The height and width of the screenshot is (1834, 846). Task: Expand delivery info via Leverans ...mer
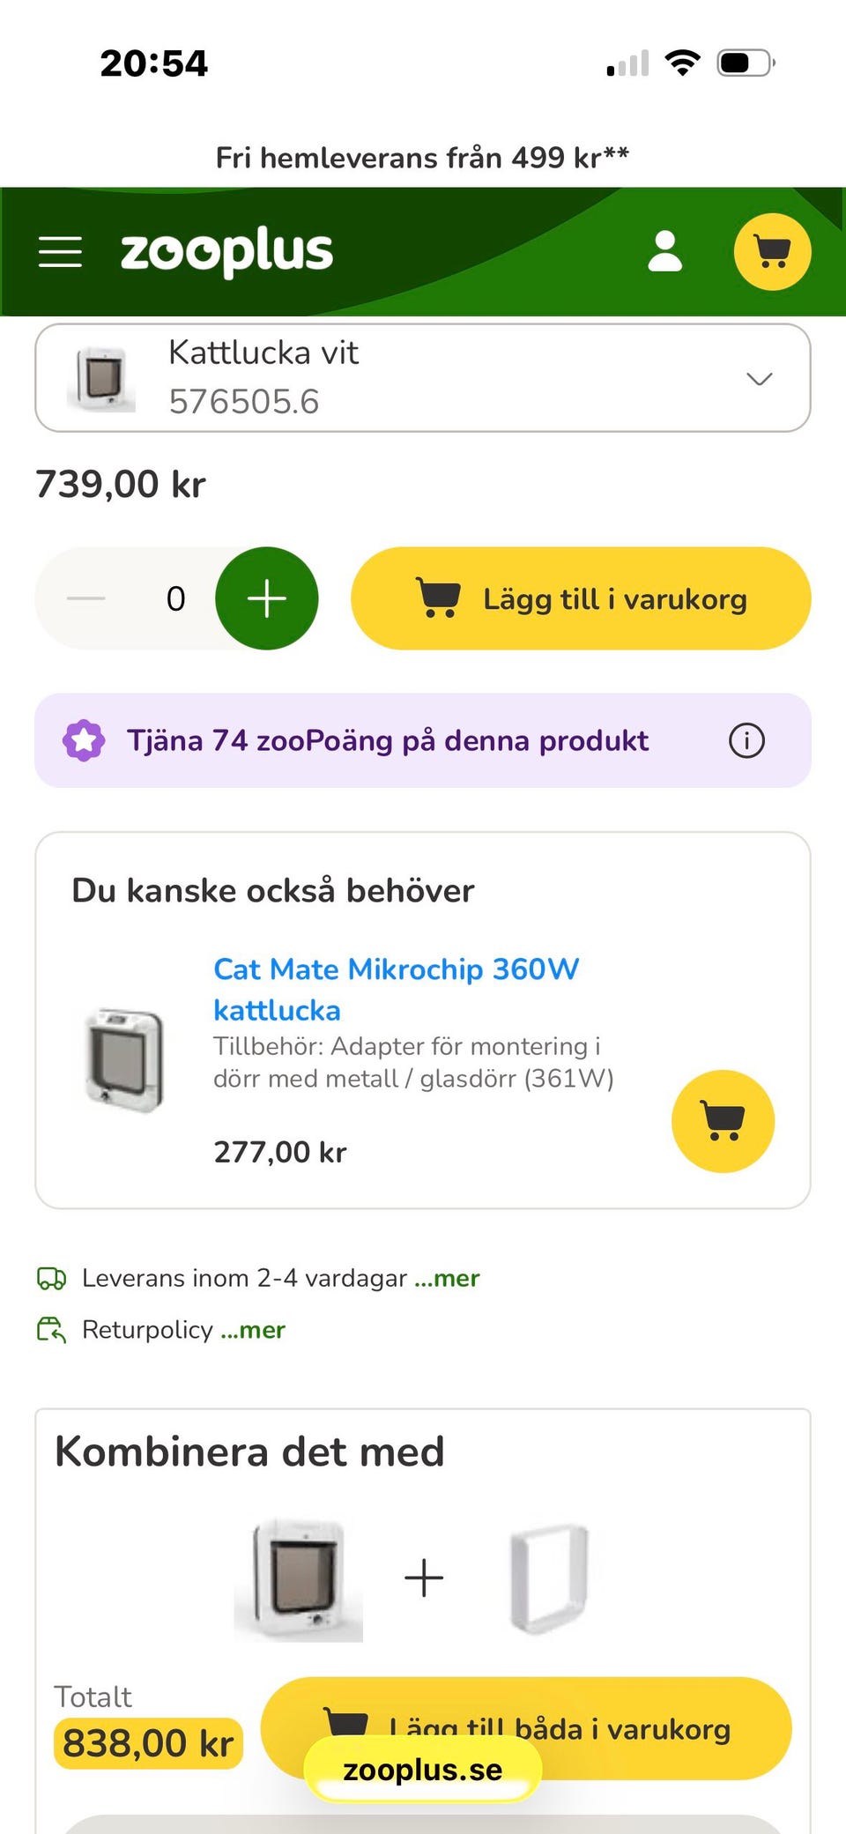click(x=447, y=1278)
